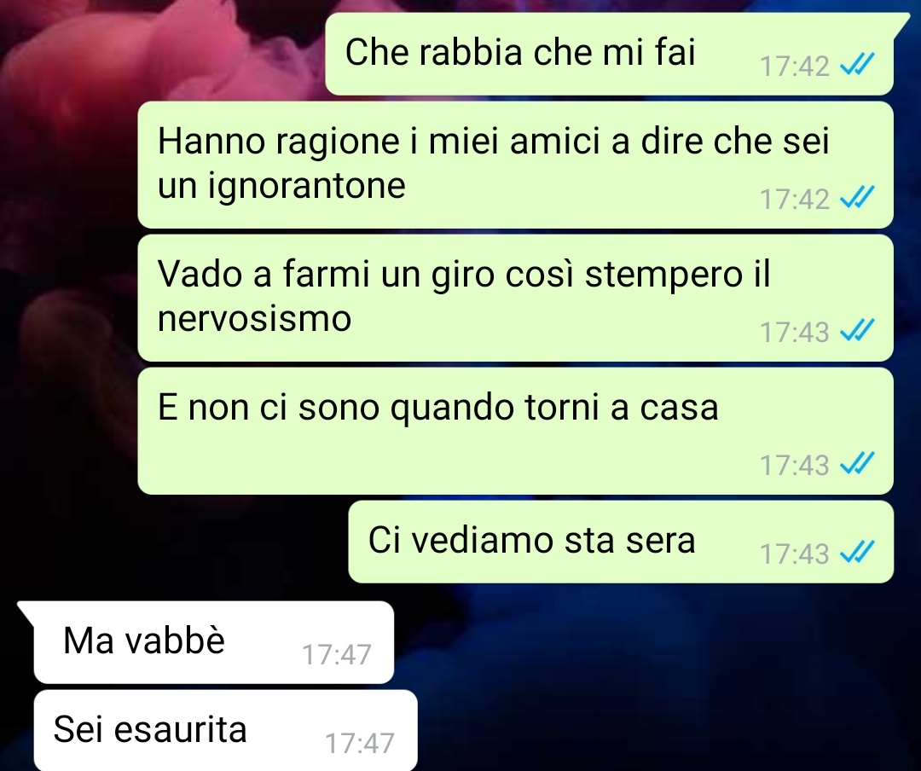Tap the blue read ticks on 'Che rabbia che mi fai'
Screen dimensions: 921x771
(857, 64)
